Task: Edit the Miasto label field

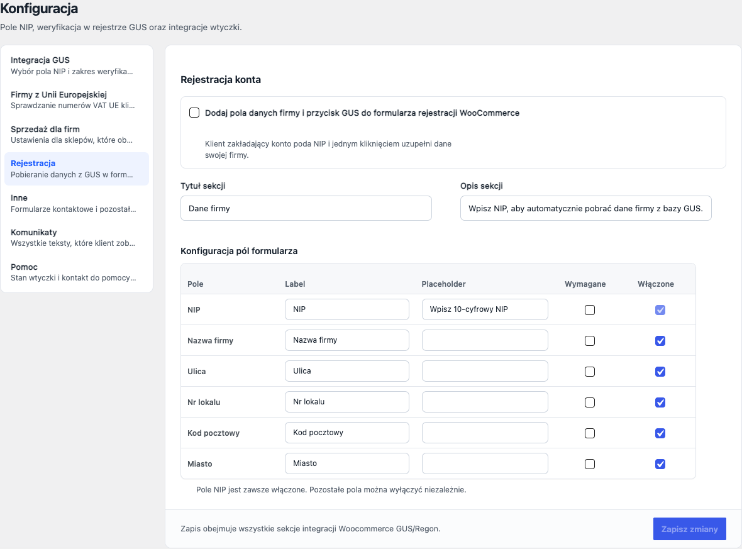Action: point(347,463)
